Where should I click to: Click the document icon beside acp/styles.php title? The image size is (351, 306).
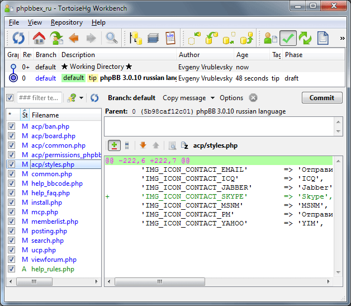click(x=184, y=145)
